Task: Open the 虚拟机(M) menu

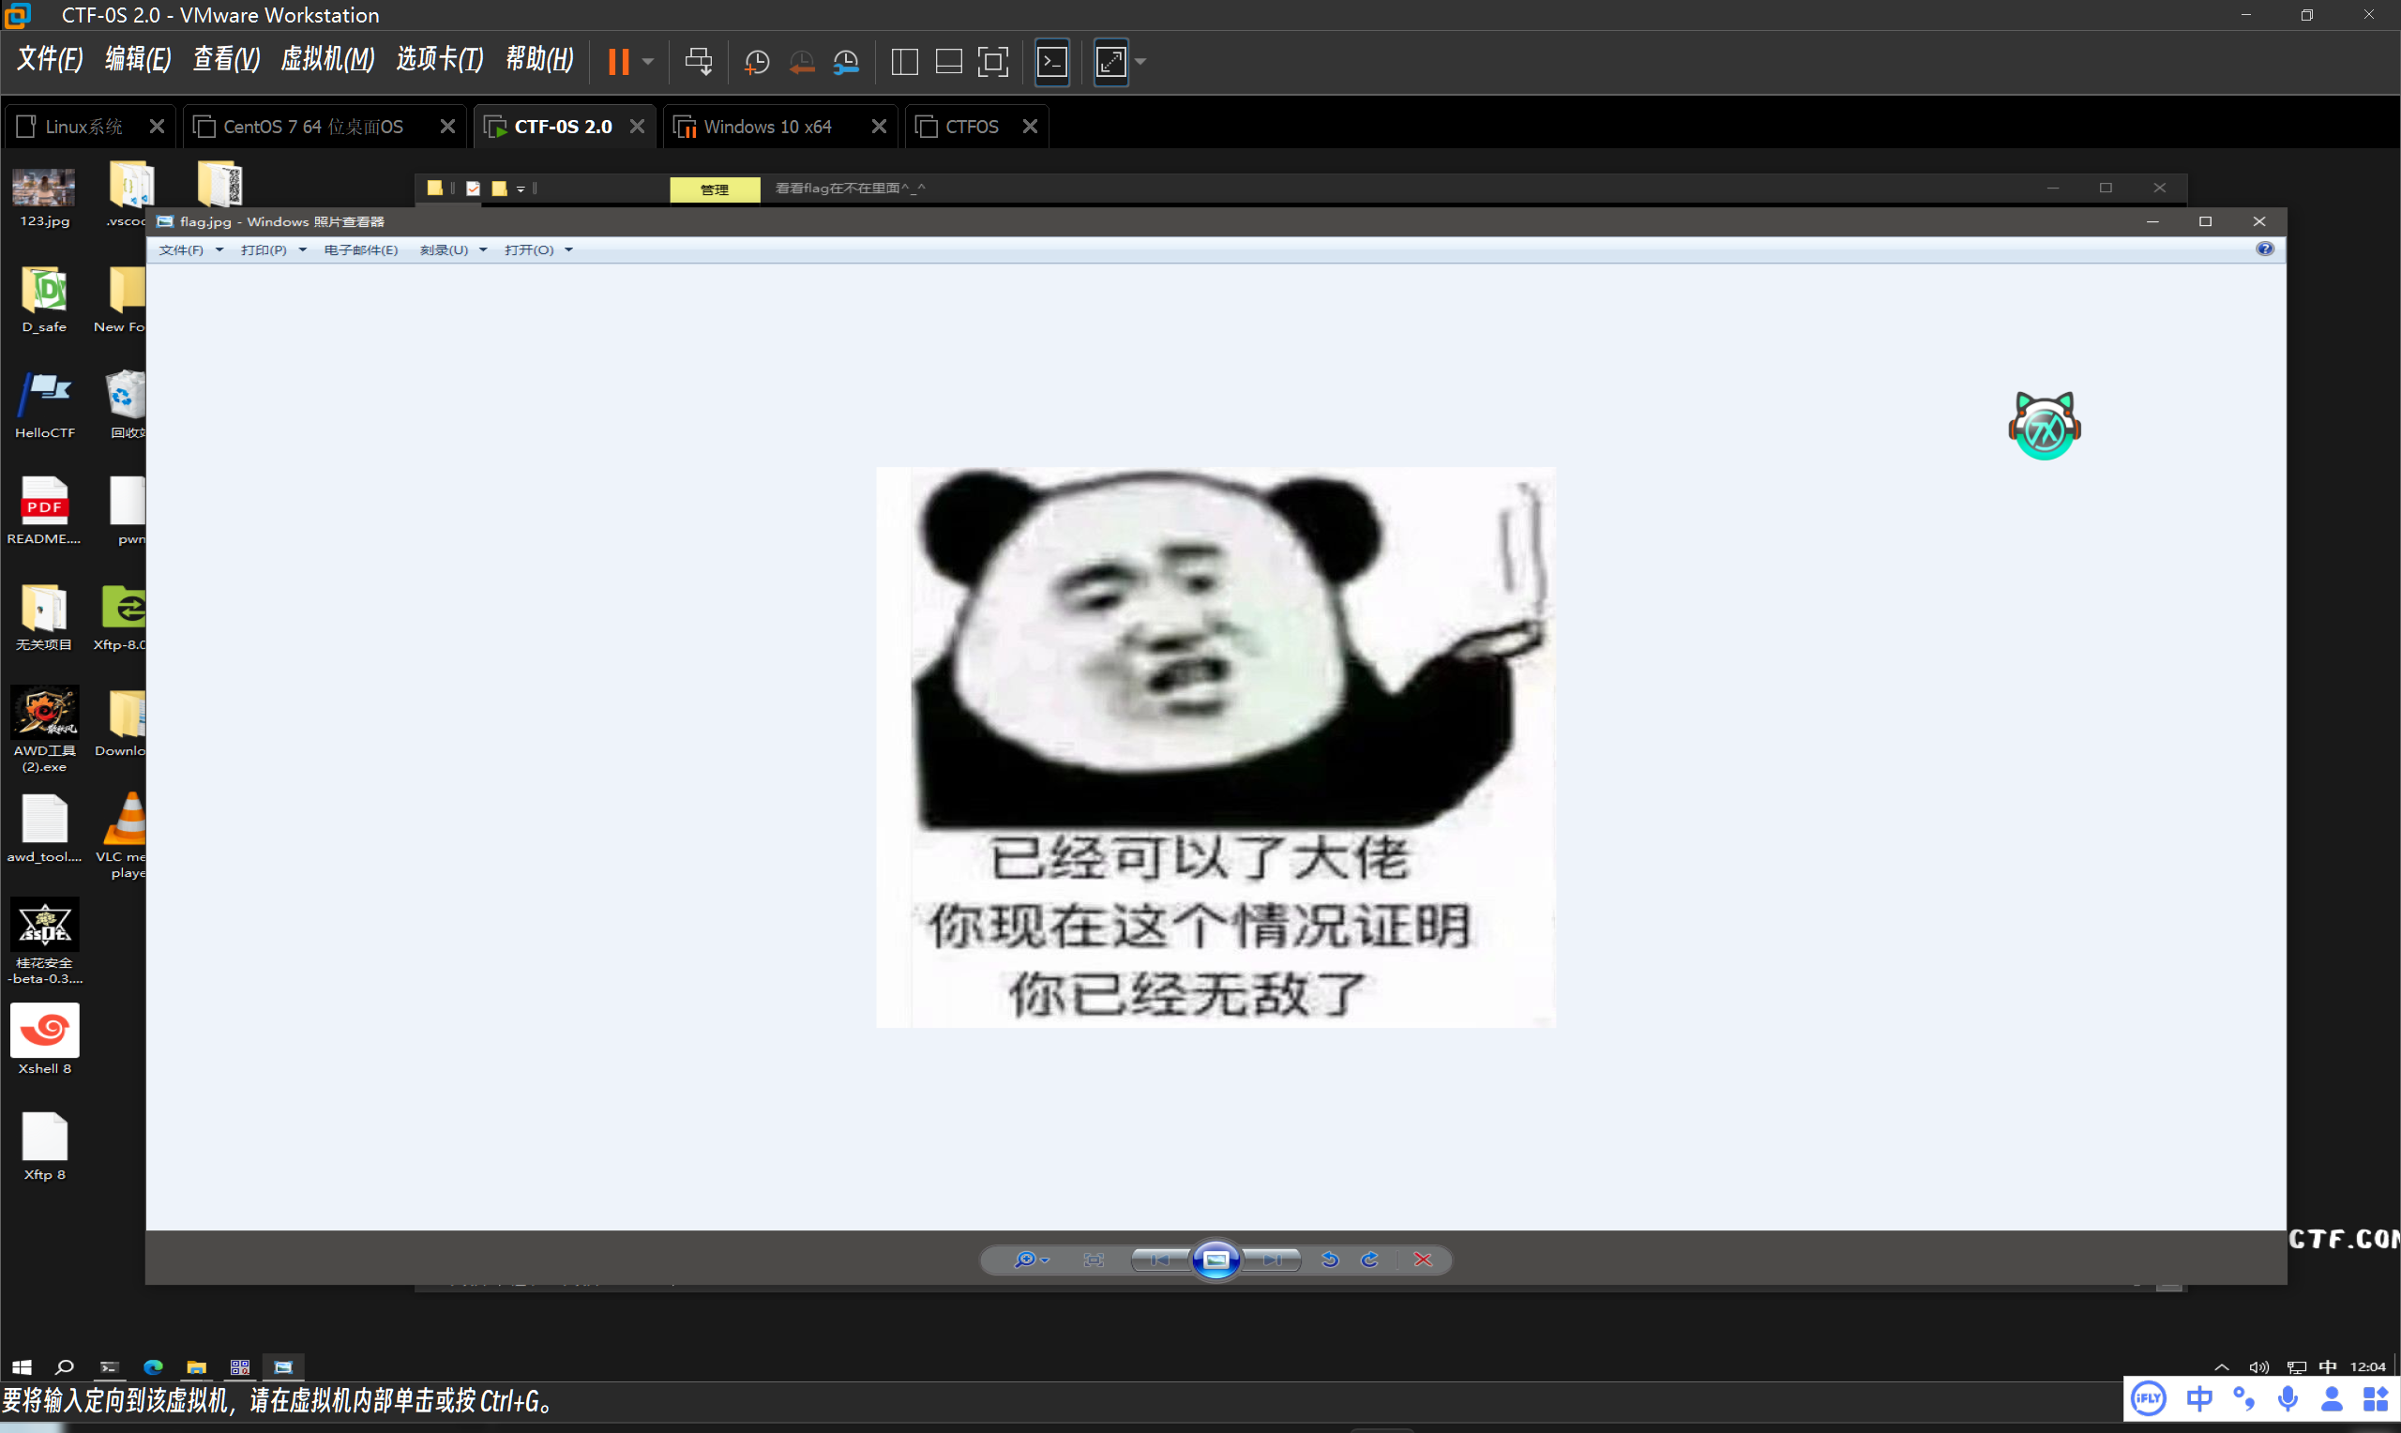Action: point(327,60)
